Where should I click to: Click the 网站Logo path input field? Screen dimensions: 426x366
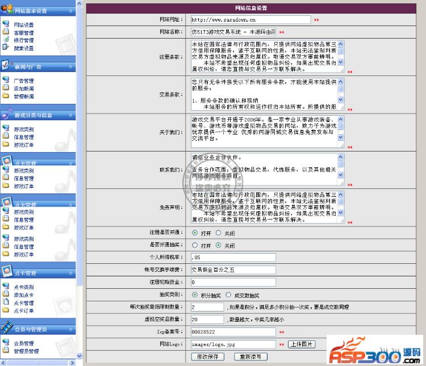click(233, 344)
